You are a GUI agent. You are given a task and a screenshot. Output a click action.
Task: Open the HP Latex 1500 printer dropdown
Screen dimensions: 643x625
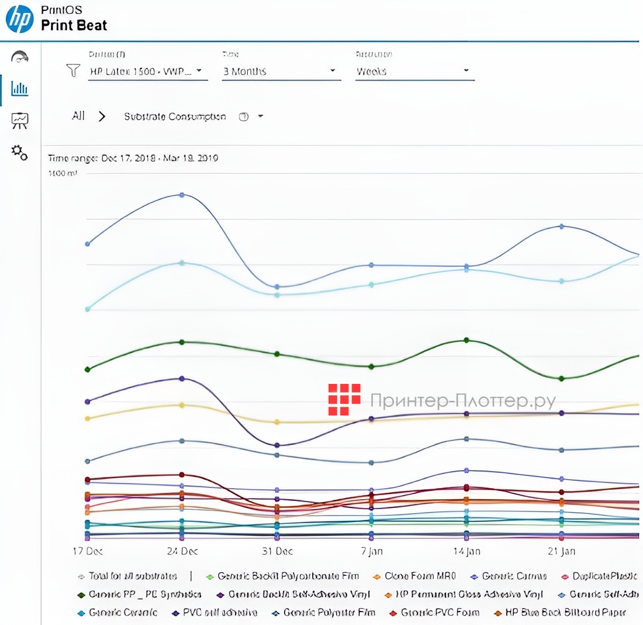147,71
